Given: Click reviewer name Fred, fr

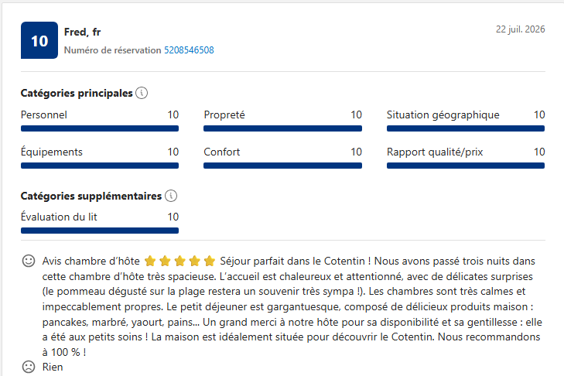Looking at the screenshot, I should click(x=82, y=32).
